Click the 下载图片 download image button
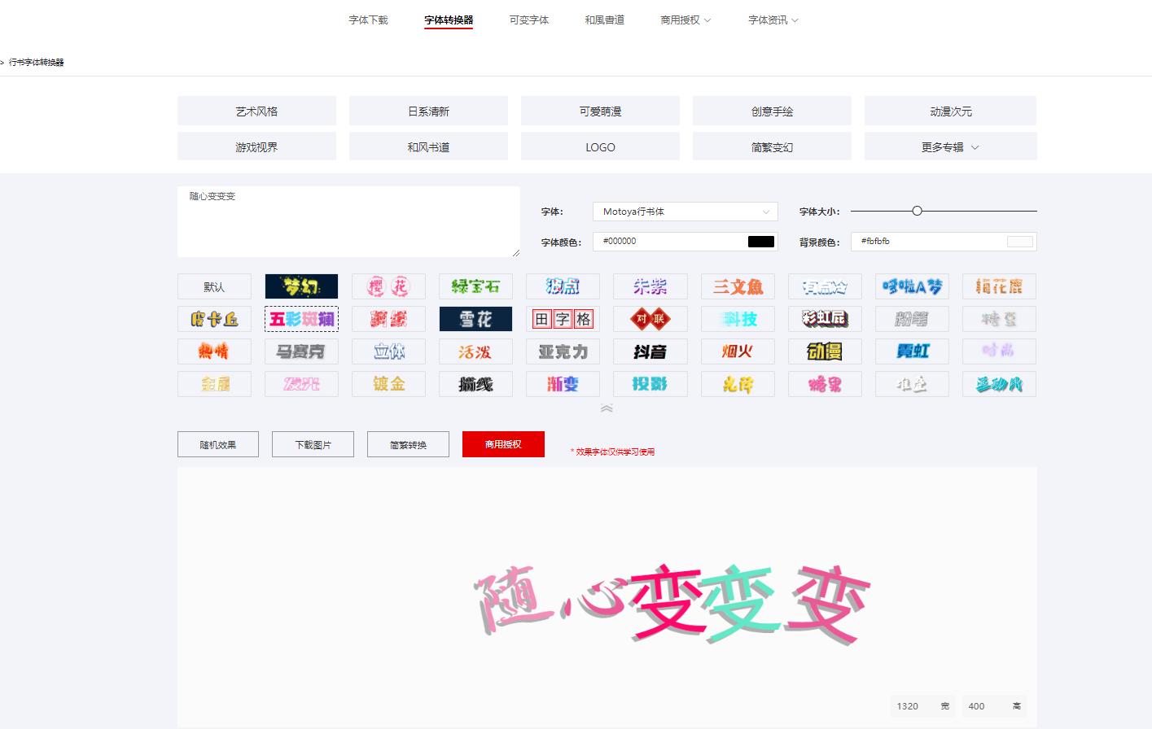The width and height of the screenshot is (1152, 729). tap(313, 444)
